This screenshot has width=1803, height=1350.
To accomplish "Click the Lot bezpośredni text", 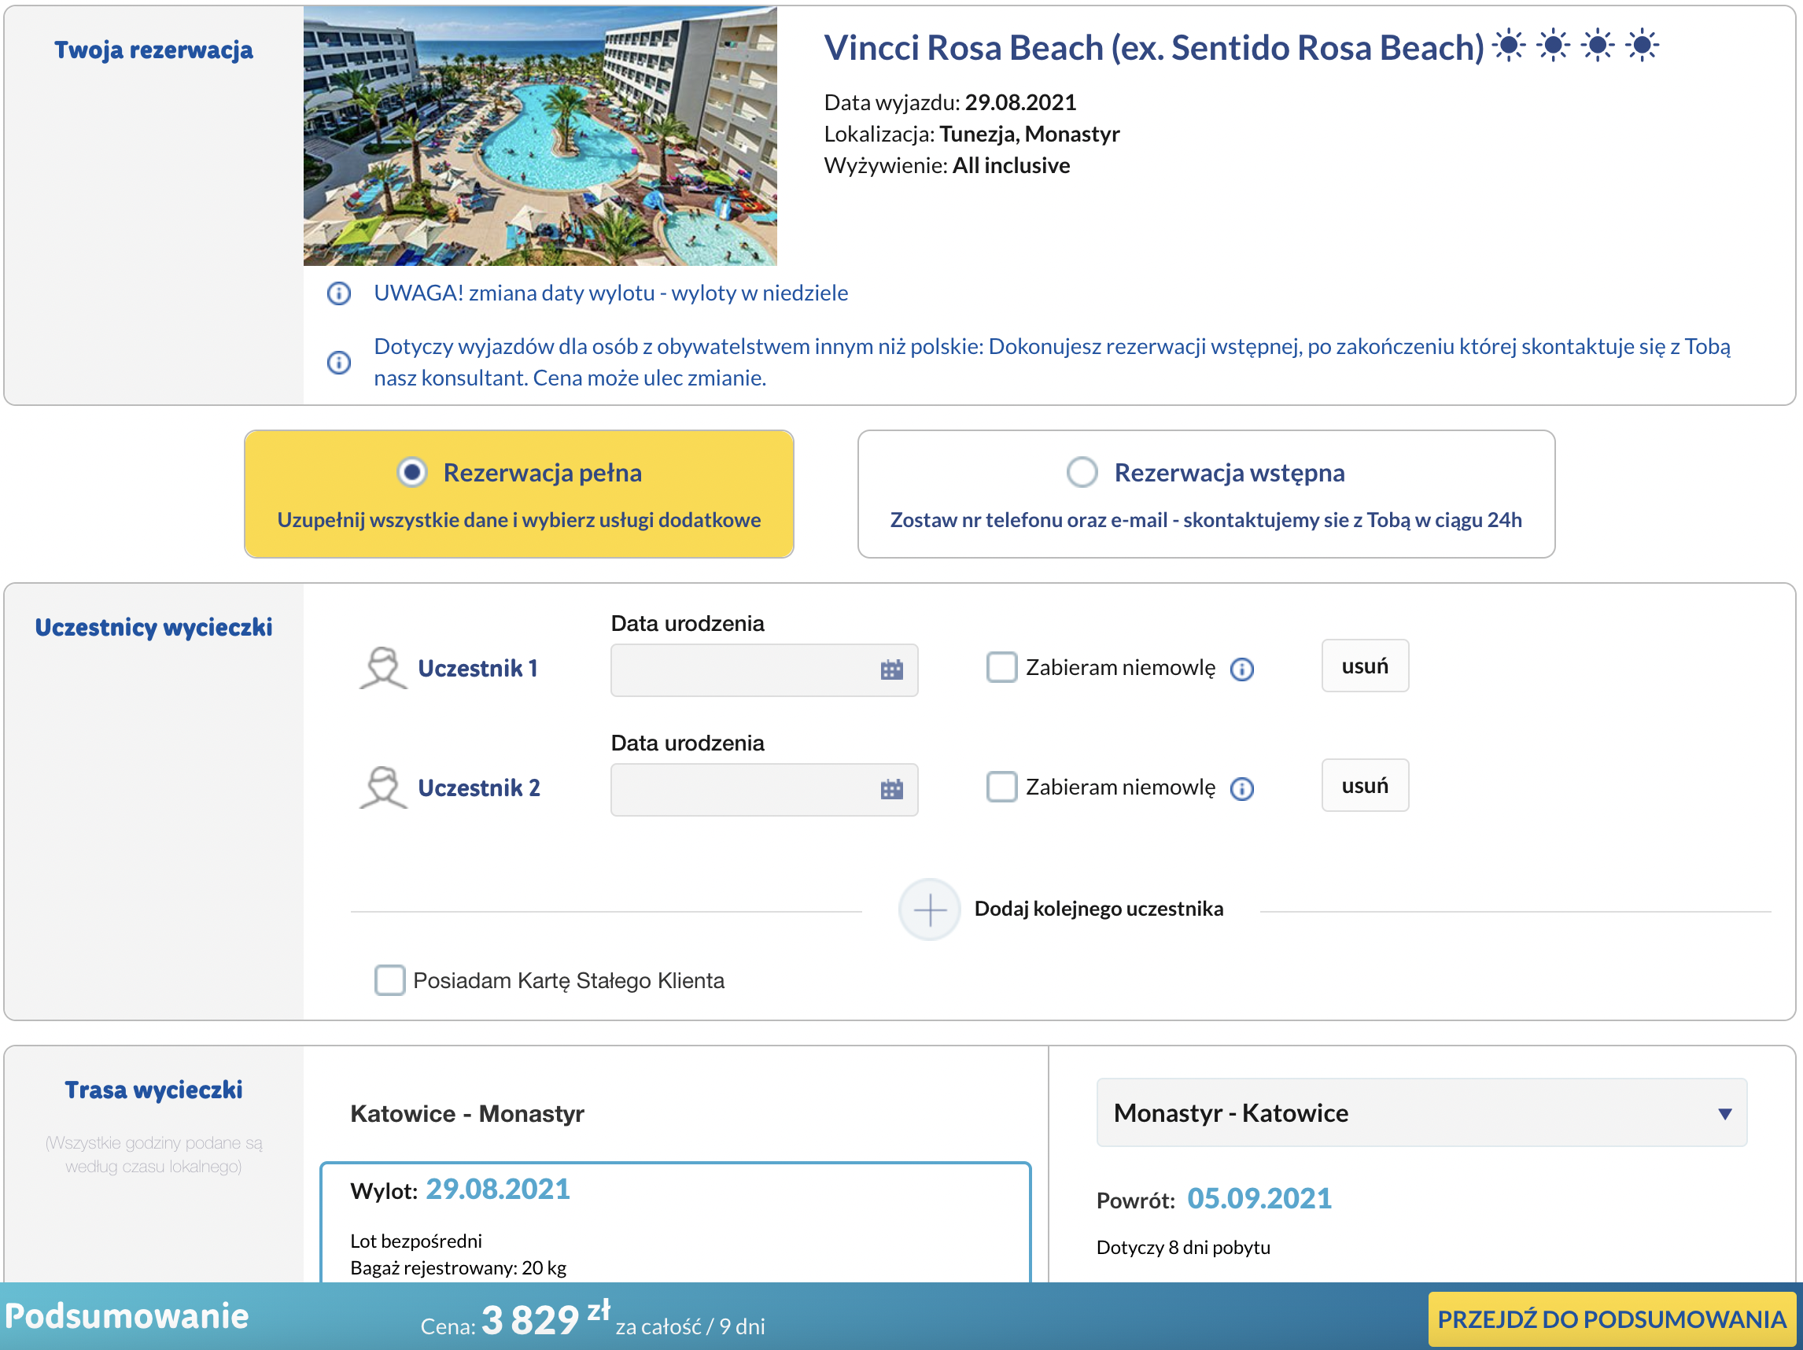I will [415, 1241].
